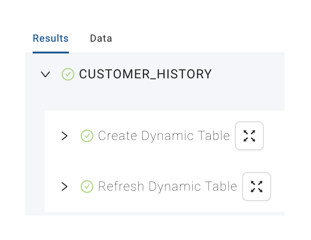Click the word Refresh in the second step

coord(121,186)
